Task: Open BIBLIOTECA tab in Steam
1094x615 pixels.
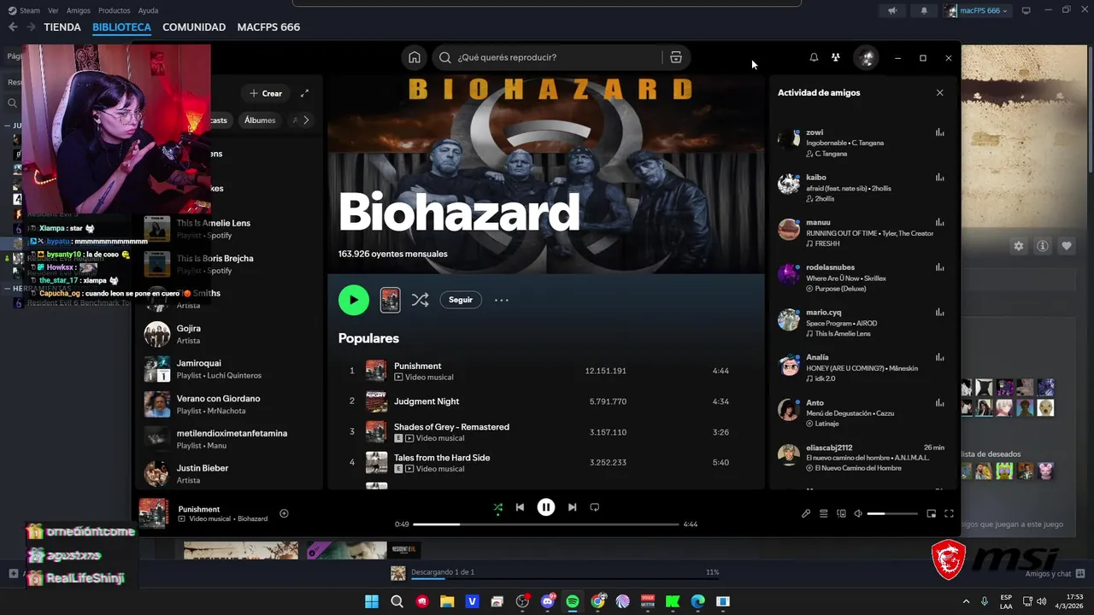Action: (x=121, y=27)
